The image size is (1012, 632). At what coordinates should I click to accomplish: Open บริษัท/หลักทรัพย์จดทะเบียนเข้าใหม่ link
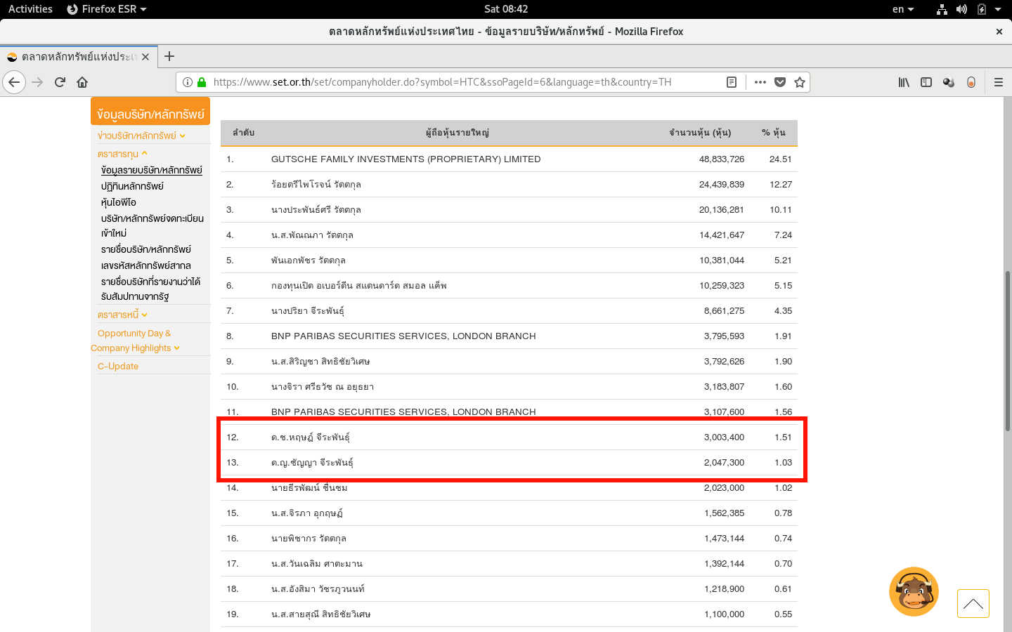(153, 225)
